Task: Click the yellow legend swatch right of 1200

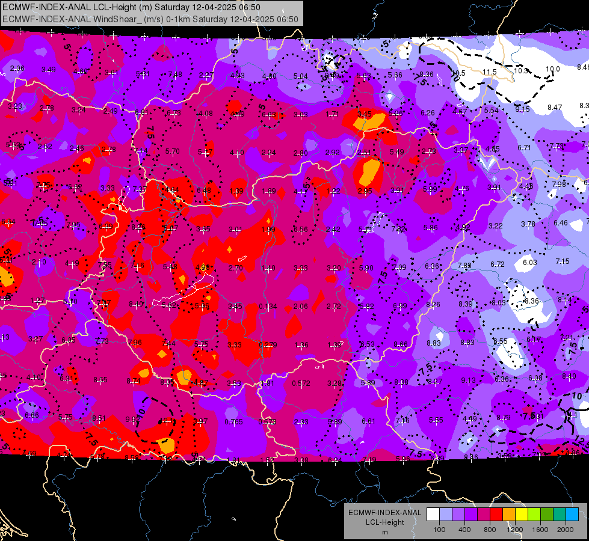Action: point(522,514)
